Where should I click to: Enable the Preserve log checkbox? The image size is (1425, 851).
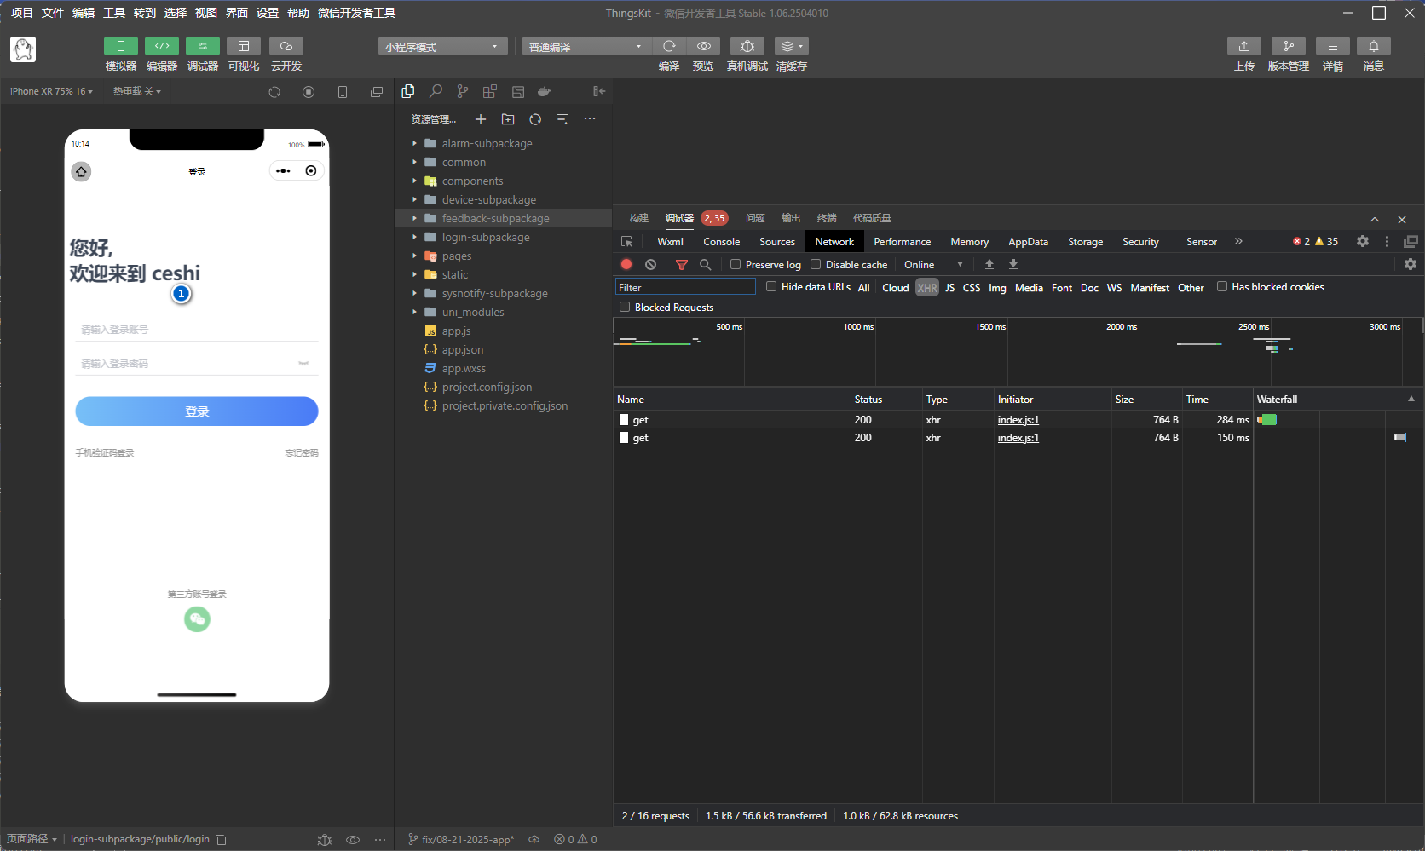coord(736,265)
